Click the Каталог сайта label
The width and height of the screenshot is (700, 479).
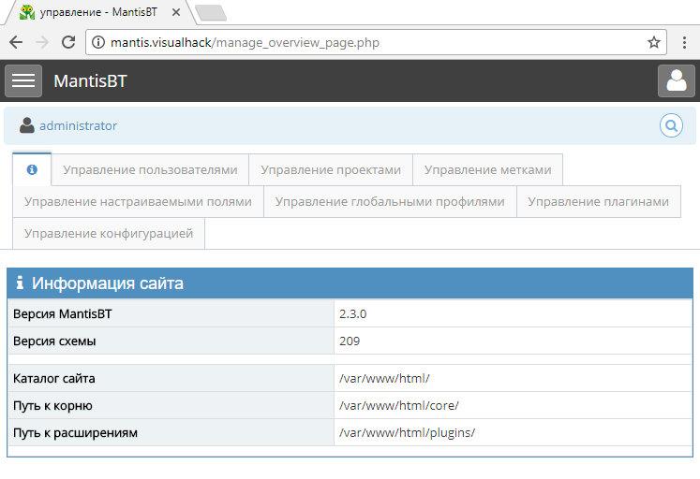(x=54, y=379)
